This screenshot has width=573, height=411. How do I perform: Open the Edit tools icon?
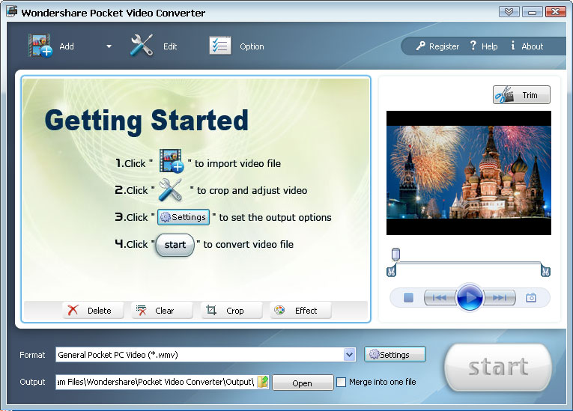pos(142,46)
